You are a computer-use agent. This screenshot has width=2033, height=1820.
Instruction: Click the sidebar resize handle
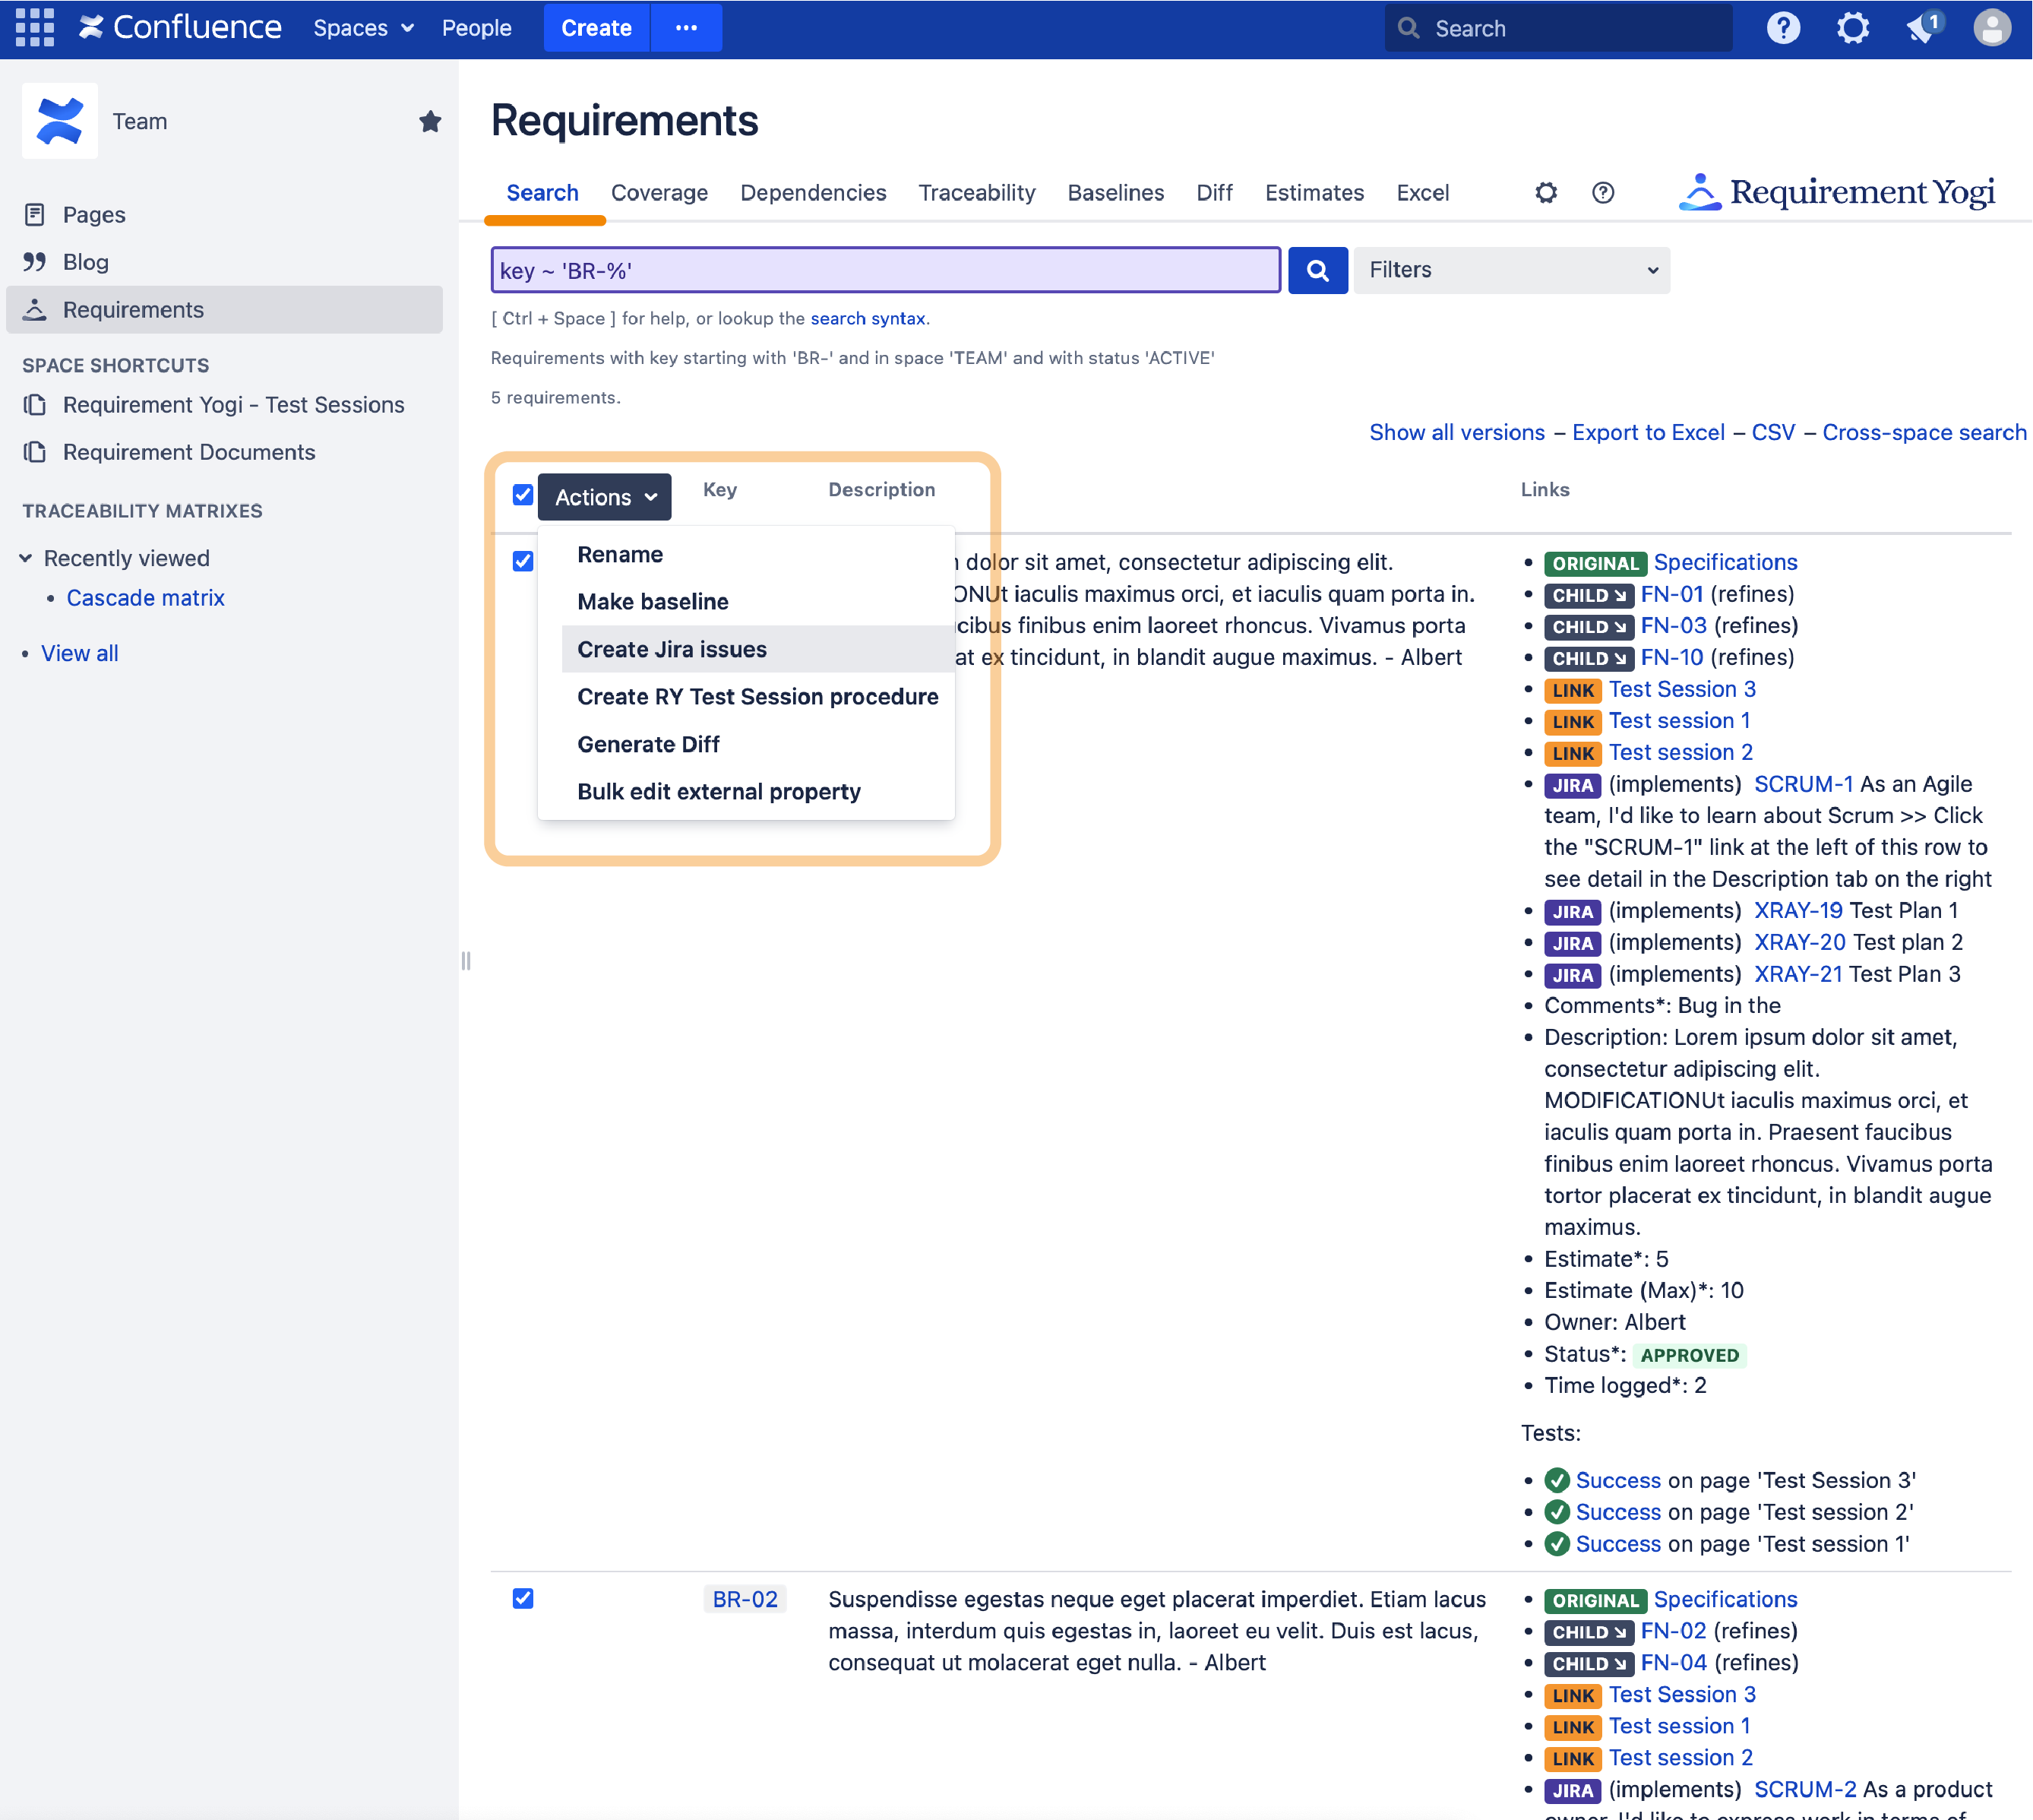466,961
